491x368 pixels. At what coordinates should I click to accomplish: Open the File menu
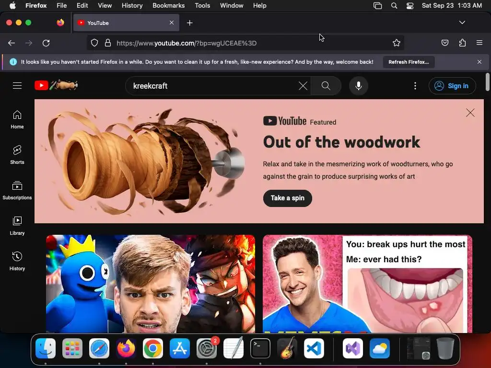pyautogui.click(x=62, y=6)
